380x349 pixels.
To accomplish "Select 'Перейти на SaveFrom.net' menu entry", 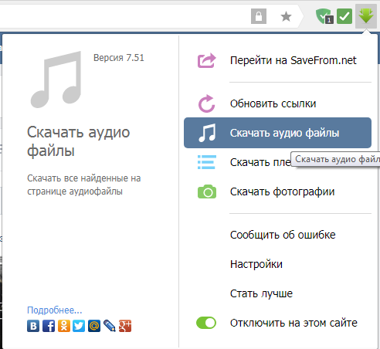I will (277, 60).
